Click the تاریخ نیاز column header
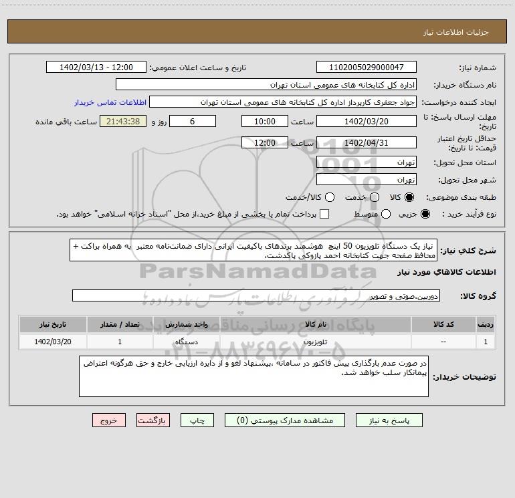The image size is (515, 498). (x=53, y=324)
